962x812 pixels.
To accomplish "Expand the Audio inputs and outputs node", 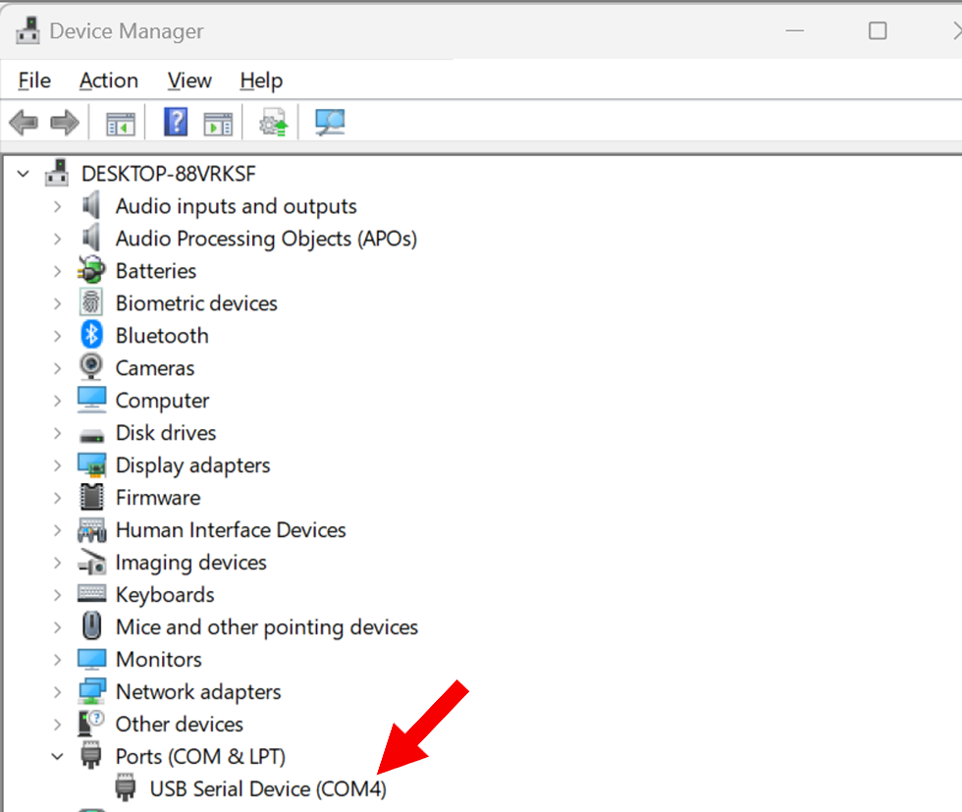I will pos(57,206).
